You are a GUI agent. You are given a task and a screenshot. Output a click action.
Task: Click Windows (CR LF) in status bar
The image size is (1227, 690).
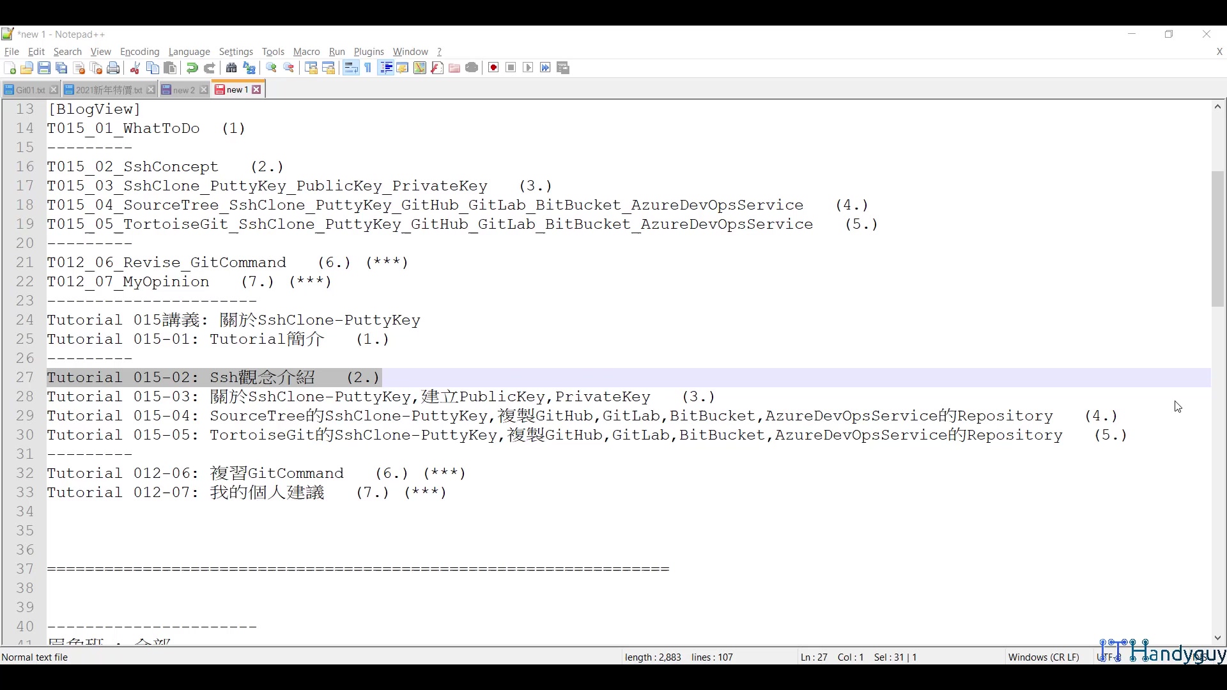click(1043, 657)
